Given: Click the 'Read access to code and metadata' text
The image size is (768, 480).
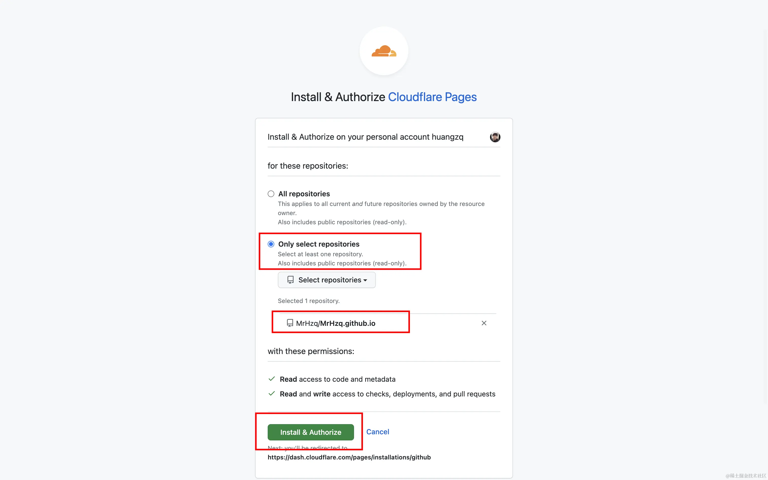Looking at the screenshot, I should (x=337, y=379).
